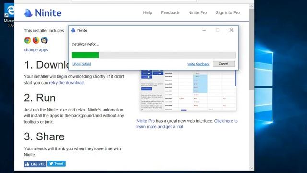Click the Thunderbird icon under installer includes
Viewport: 307px width, 173px height.
click(44, 40)
